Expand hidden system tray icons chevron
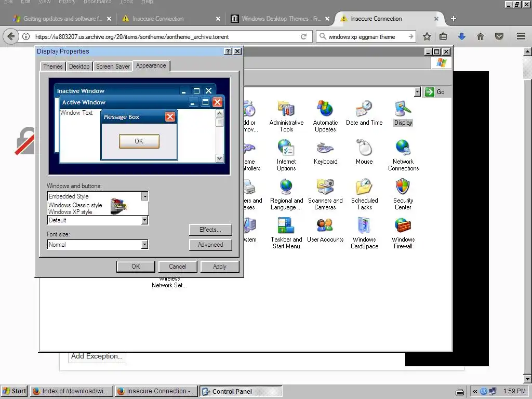Image resolution: width=532 pixels, height=399 pixels. 475,391
